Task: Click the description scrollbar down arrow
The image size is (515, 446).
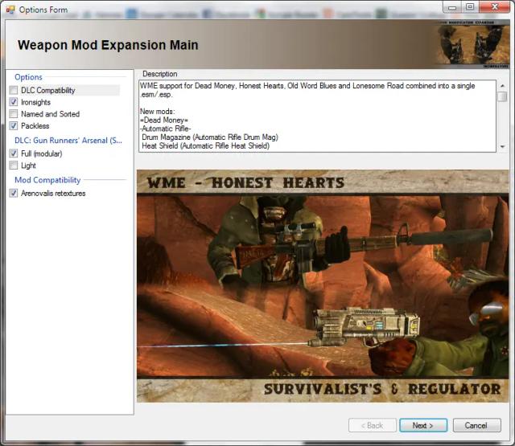Action: click(x=502, y=146)
